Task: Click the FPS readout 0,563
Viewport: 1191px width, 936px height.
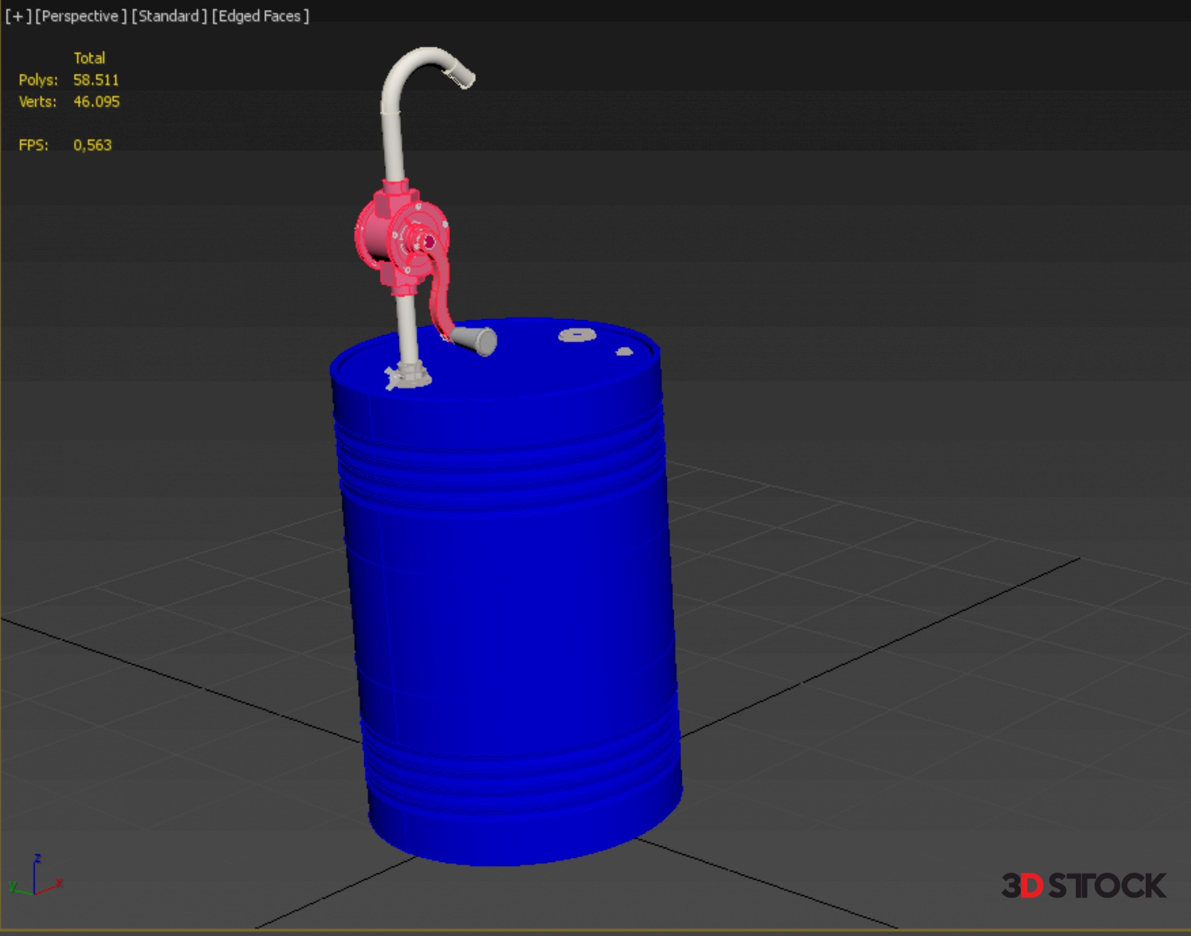Action: (x=92, y=145)
